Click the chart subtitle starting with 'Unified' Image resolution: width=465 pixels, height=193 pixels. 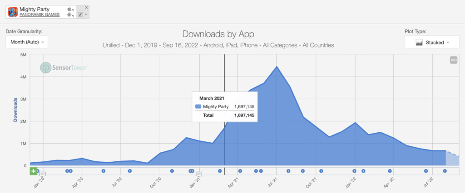pyautogui.click(x=218, y=45)
